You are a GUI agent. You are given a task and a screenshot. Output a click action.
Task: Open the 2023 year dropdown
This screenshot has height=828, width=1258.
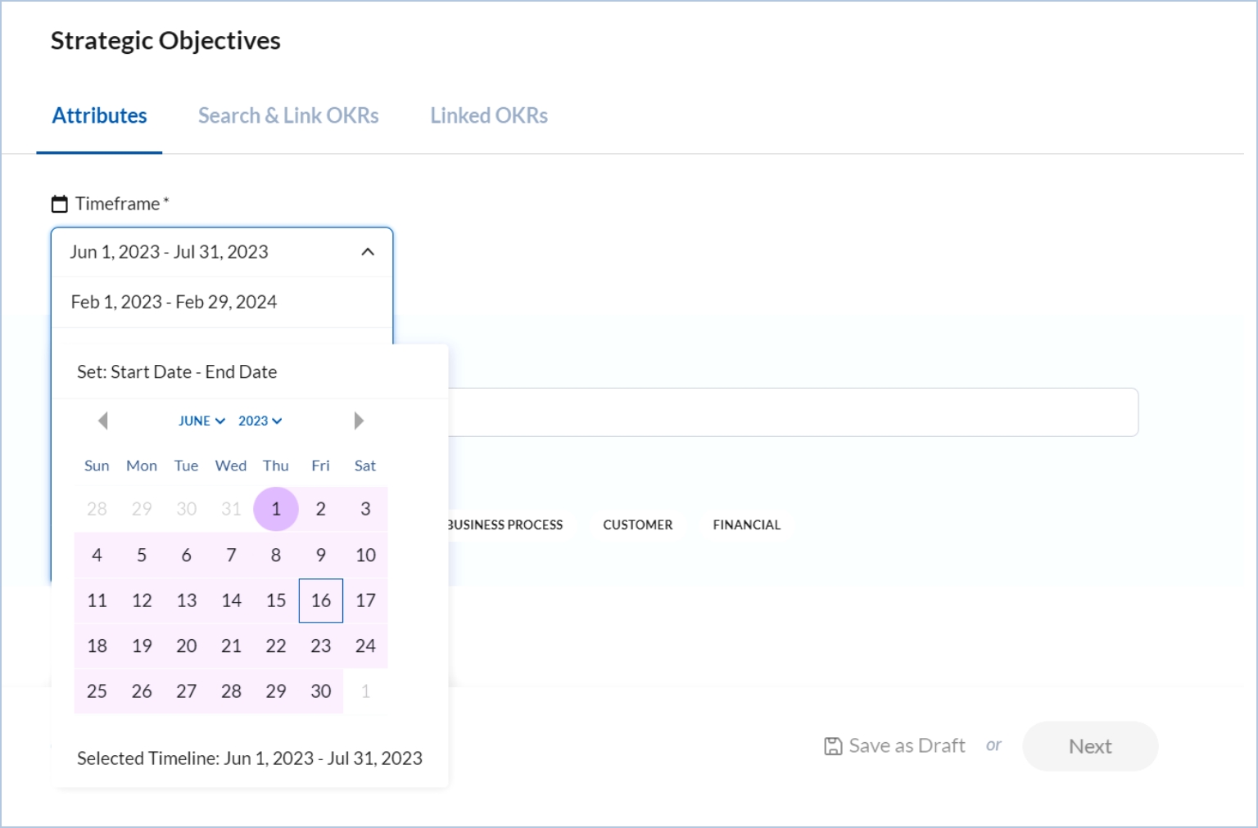(x=260, y=421)
